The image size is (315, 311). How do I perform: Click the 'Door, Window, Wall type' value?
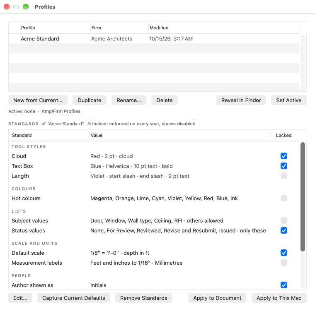point(157,220)
